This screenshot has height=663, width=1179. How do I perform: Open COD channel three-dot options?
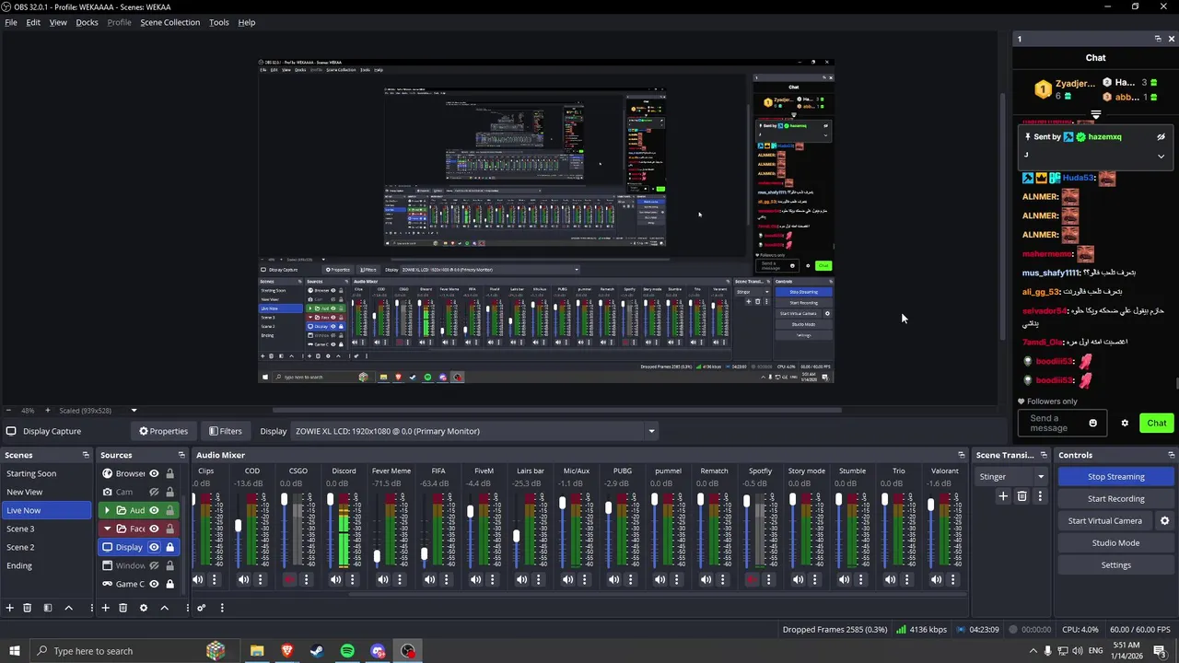pyautogui.click(x=260, y=579)
